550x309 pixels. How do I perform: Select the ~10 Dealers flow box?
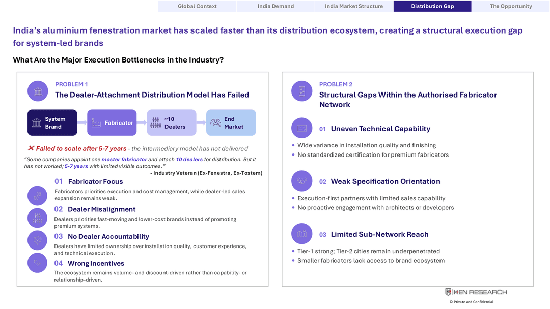172,122
